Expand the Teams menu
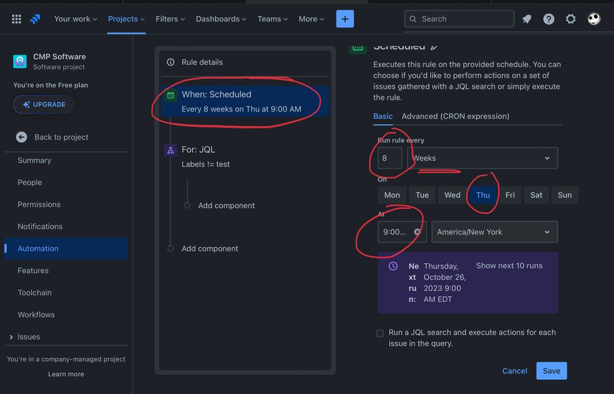The width and height of the screenshot is (614, 394). pos(272,19)
